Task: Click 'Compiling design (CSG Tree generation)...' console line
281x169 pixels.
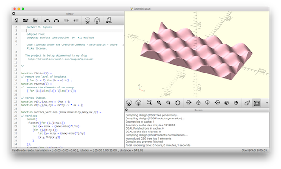Action: coord(152,115)
